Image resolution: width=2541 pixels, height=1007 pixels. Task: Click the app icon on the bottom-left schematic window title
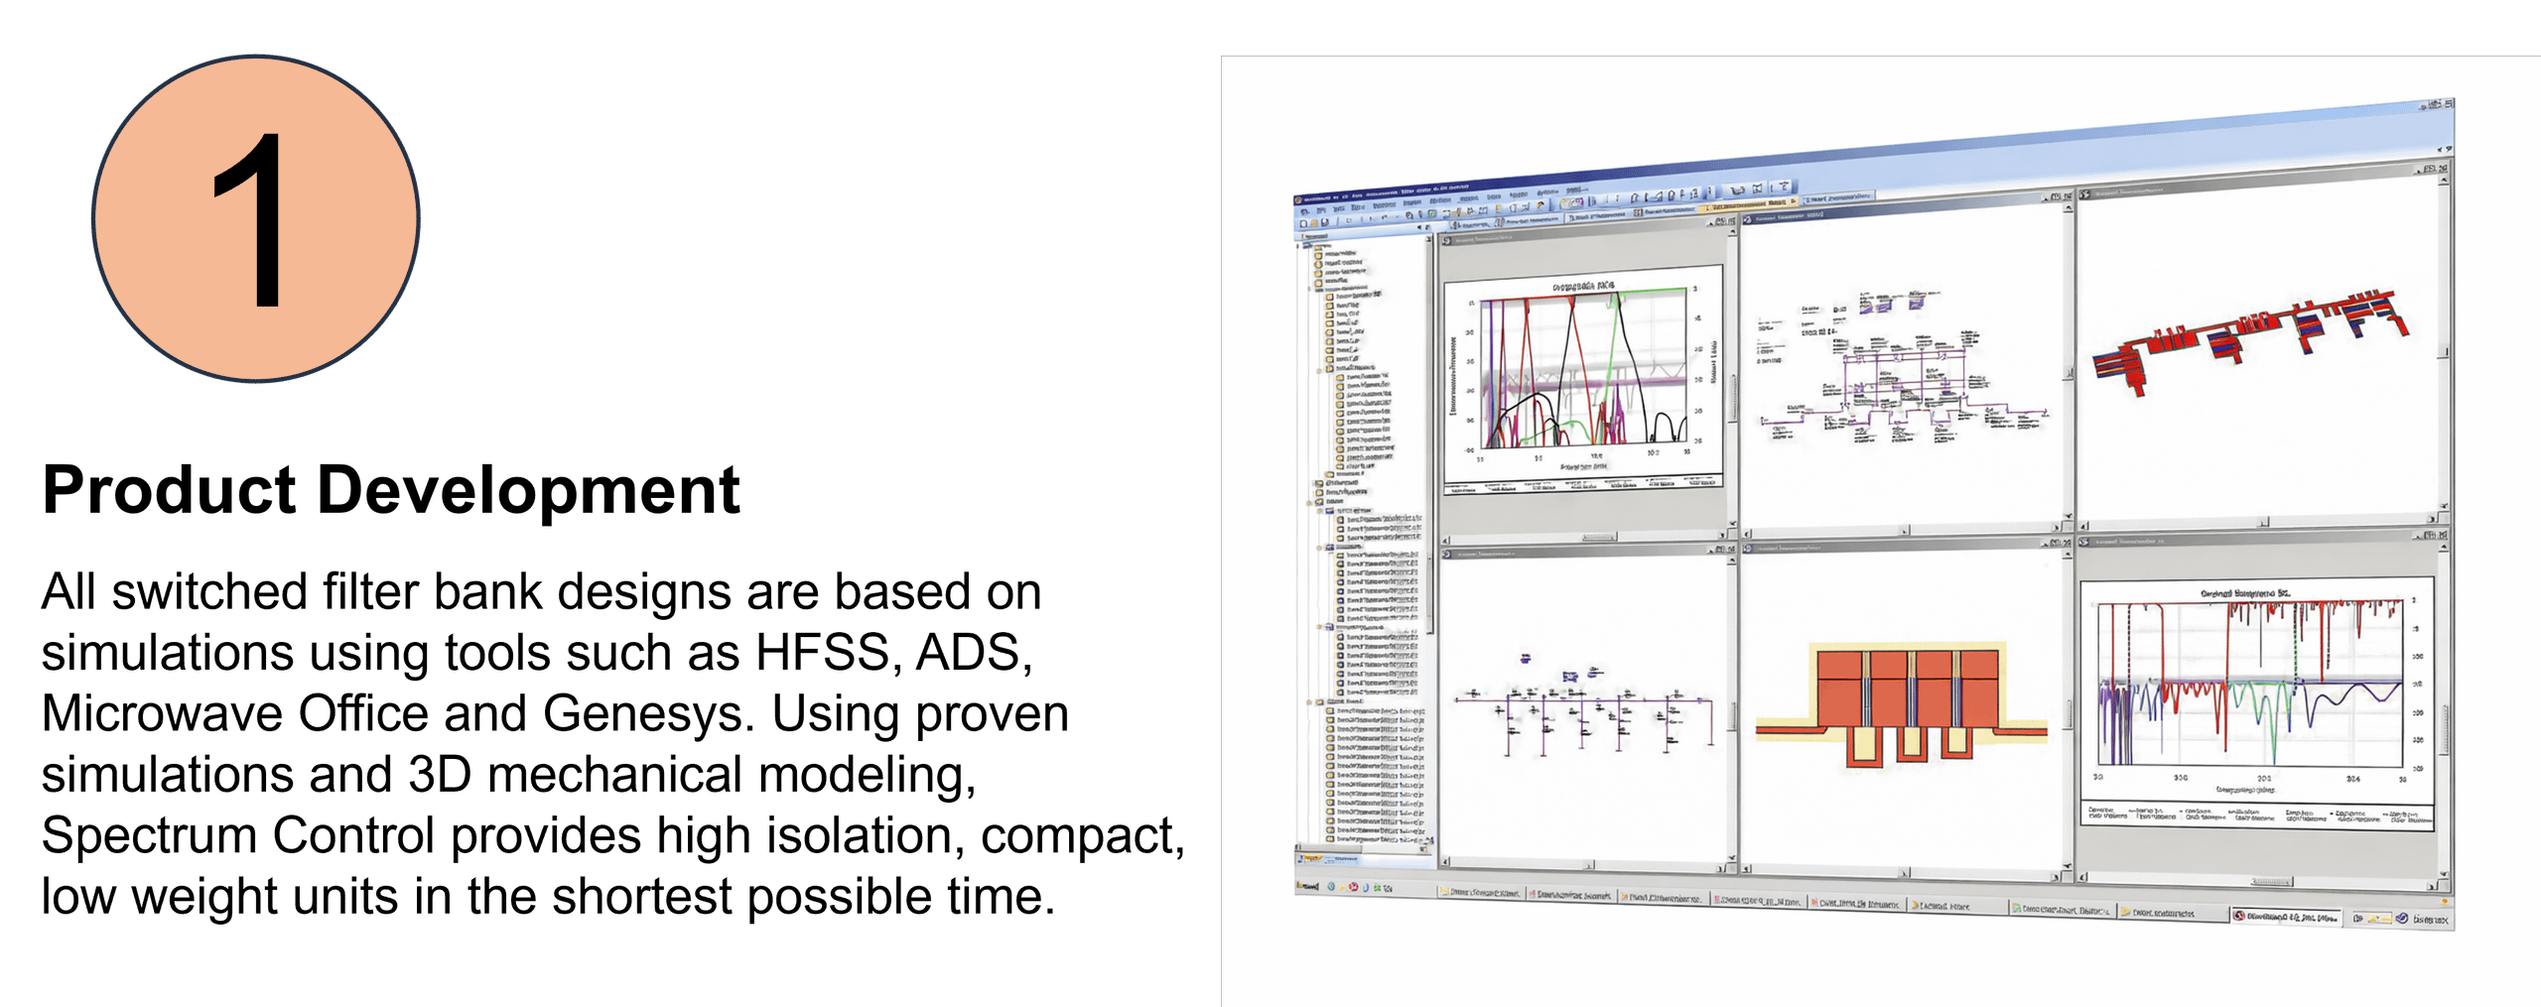1447,554
